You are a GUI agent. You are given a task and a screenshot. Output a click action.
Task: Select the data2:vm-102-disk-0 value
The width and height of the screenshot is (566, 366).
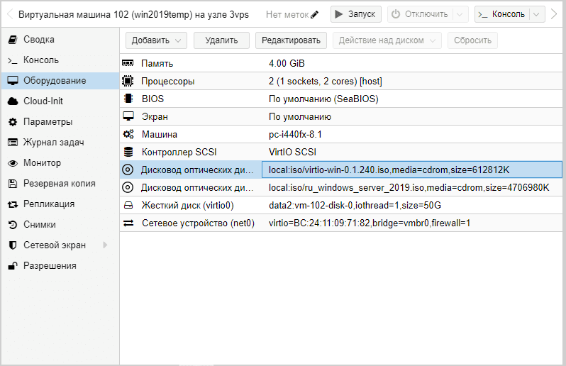point(355,206)
